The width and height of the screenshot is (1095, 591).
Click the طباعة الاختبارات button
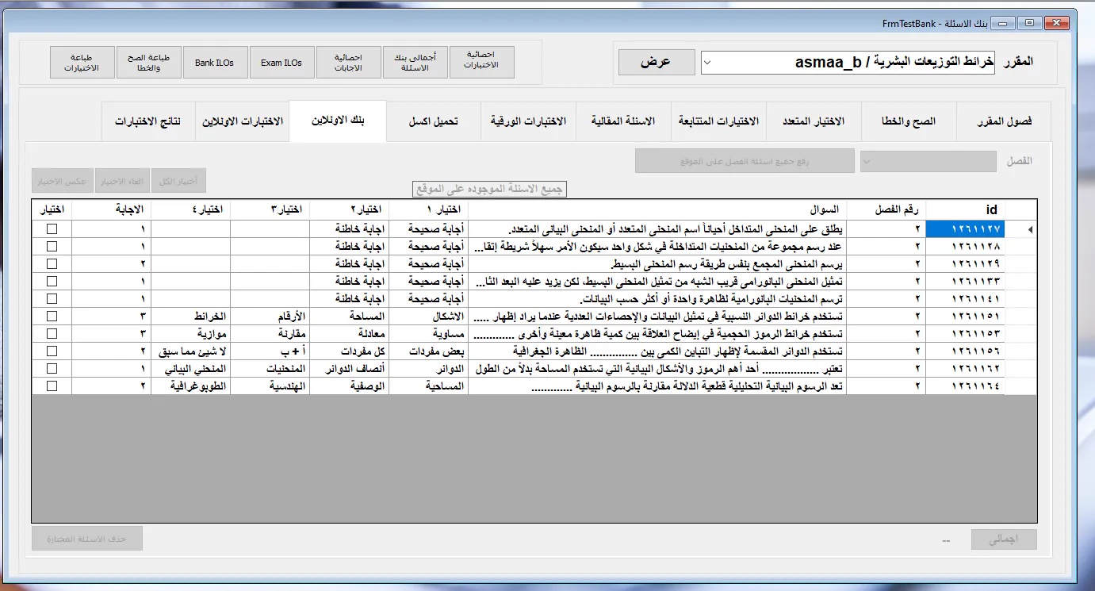point(82,63)
